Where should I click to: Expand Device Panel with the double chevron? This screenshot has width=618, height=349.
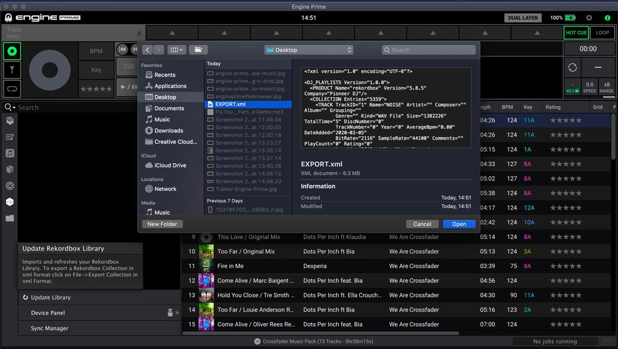[177, 313]
